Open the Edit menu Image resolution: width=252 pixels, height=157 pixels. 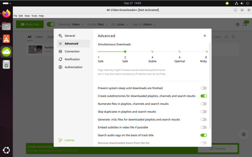tap(21, 16)
